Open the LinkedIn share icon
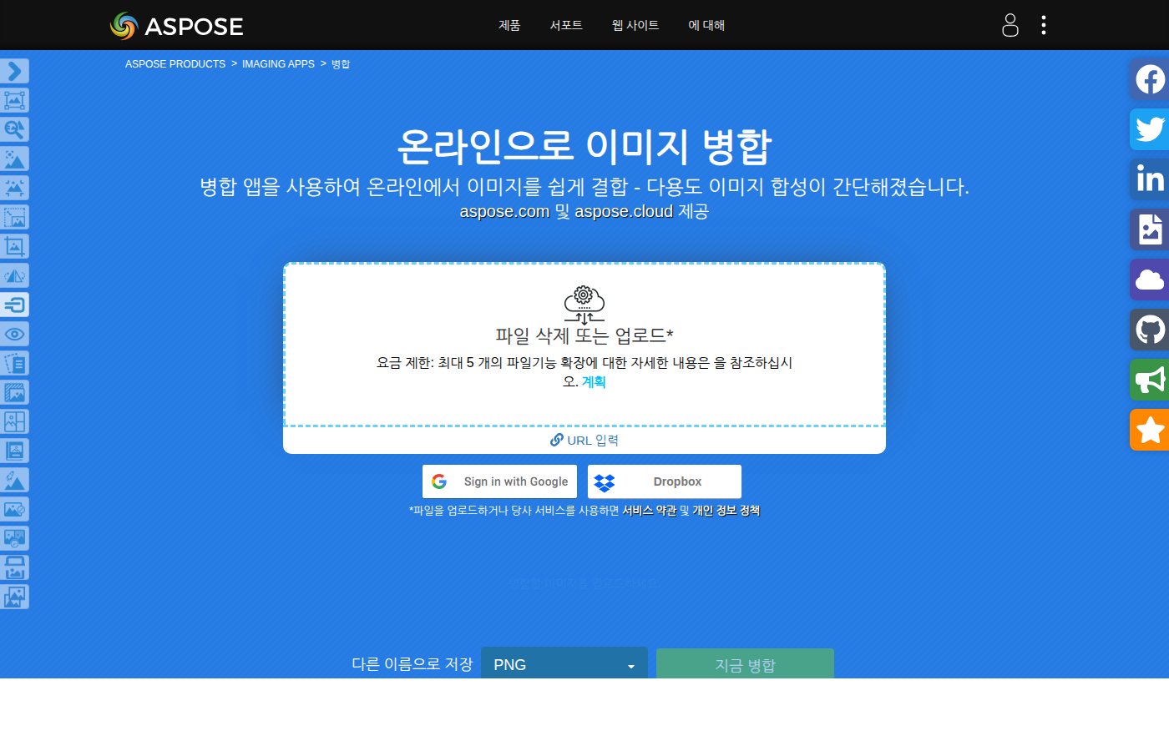The width and height of the screenshot is (1169, 751). [x=1149, y=179]
